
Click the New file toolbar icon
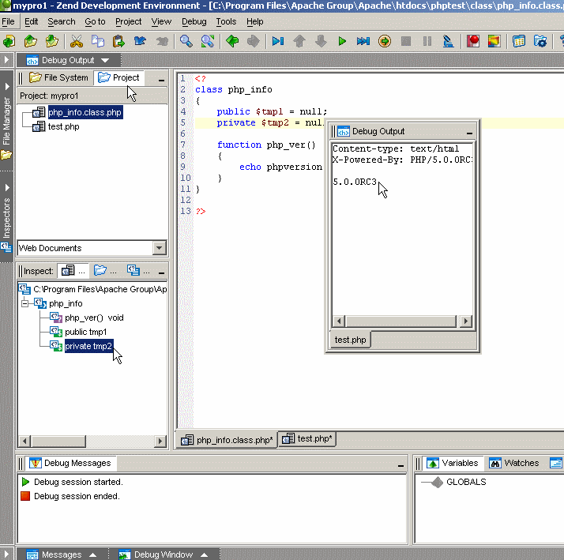[x=9, y=41]
